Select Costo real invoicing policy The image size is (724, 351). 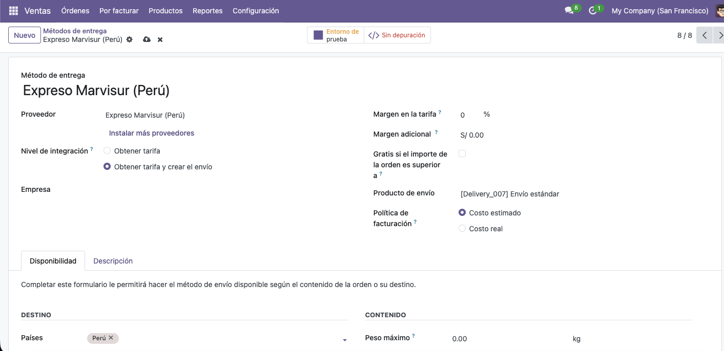(462, 229)
